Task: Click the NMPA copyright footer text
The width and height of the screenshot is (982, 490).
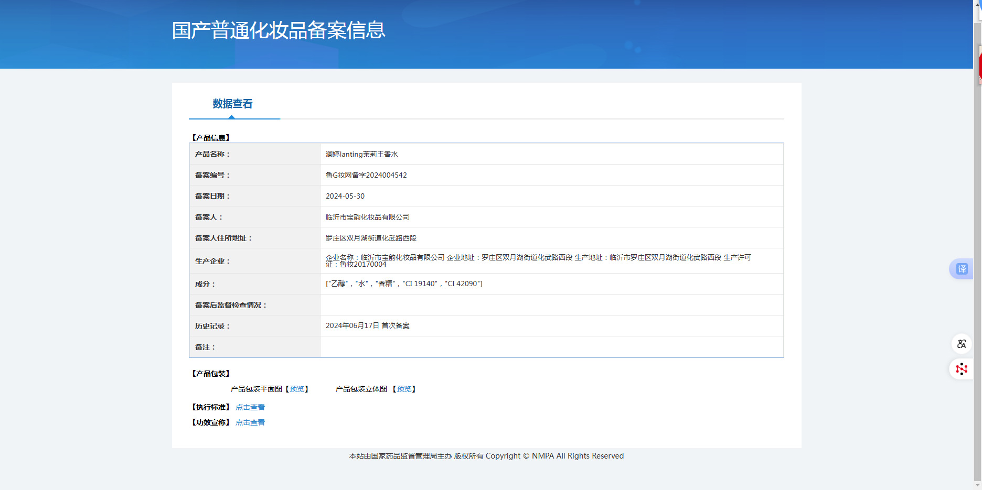Action: click(486, 456)
